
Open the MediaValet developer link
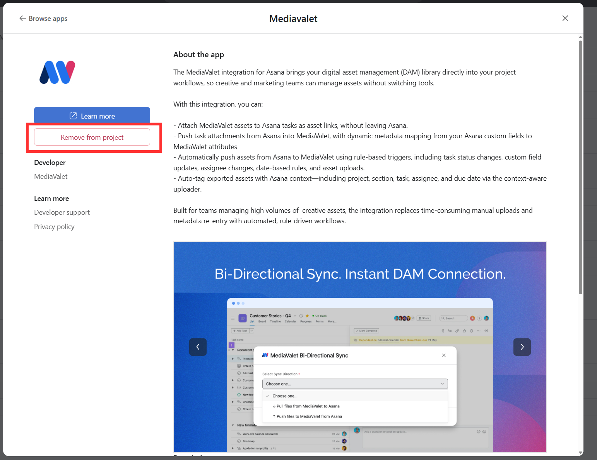pos(51,177)
